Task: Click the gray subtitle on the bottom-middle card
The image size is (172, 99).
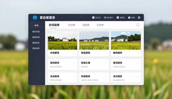Action: click(89, 80)
